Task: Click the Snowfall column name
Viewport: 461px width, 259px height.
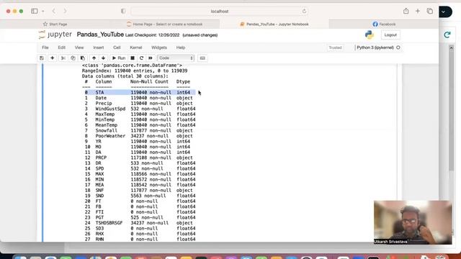Action: point(106,130)
